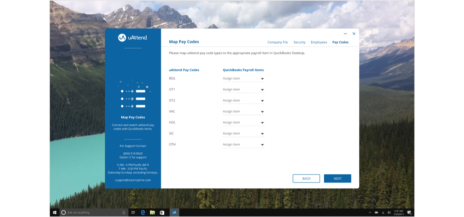The image size is (464, 217).
Task: Go to the Employees tab
Action: [319, 42]
